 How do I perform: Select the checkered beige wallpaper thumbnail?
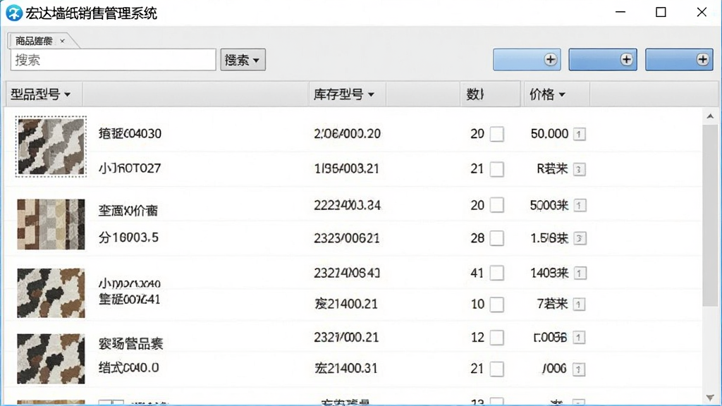click(51, 224)
